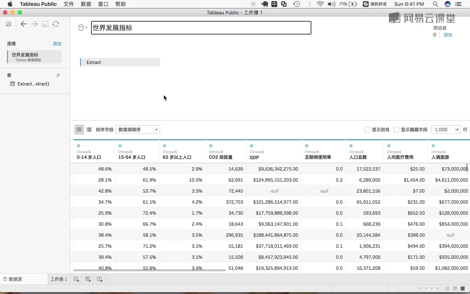Show filmstrip view in status bar
This screenshot has width=470, height=294.
455,288
